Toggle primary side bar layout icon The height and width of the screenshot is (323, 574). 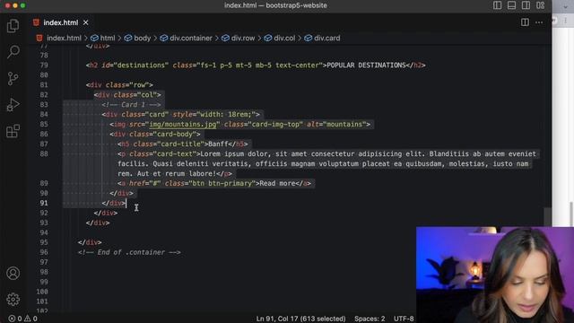497,5
